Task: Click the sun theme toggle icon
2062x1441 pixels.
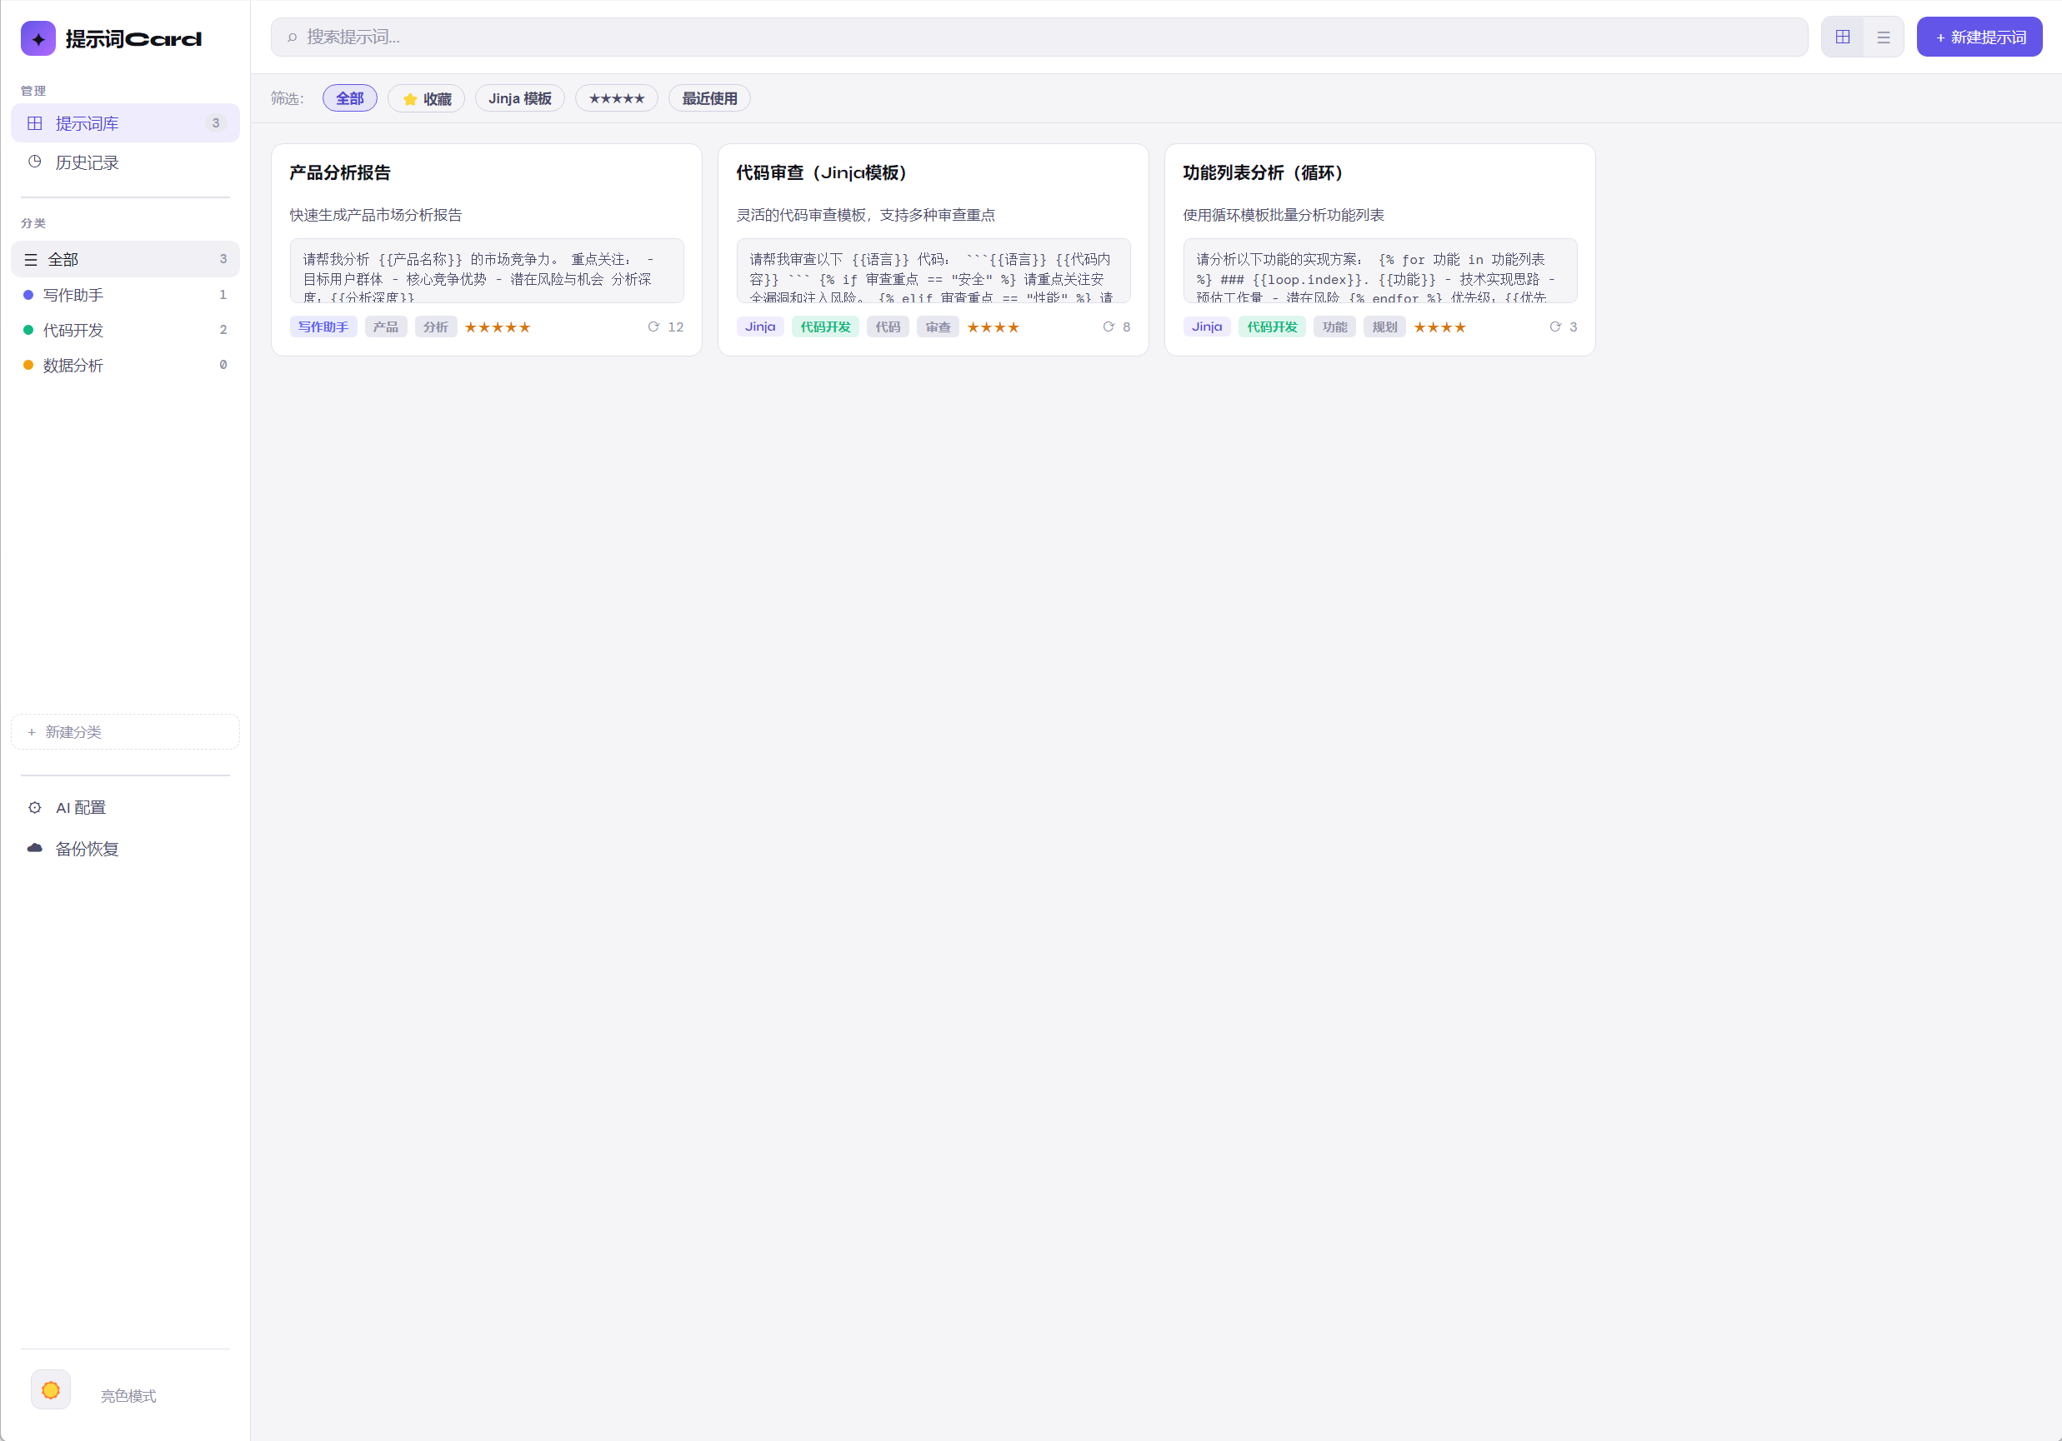Action: point(50,1390)
